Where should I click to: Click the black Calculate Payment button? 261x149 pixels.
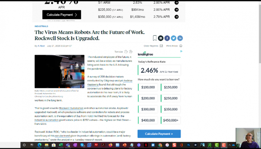[x=62, y=15]
